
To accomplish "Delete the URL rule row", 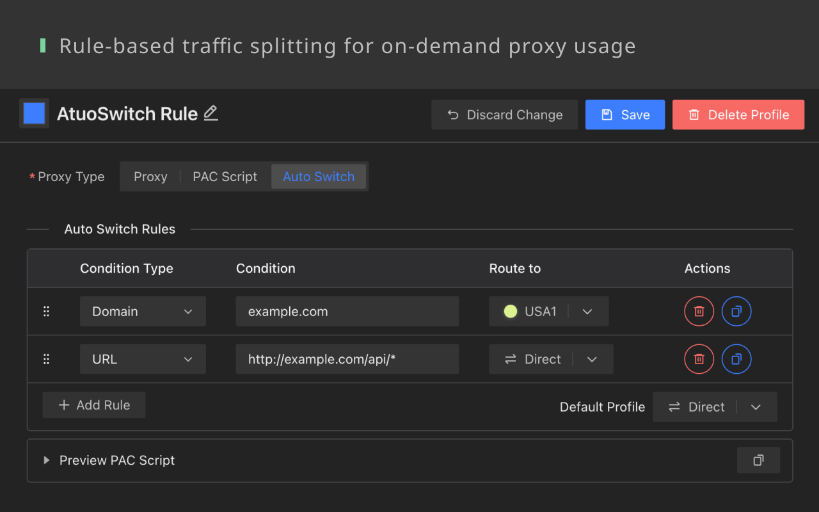I will (x=699, y=359).
